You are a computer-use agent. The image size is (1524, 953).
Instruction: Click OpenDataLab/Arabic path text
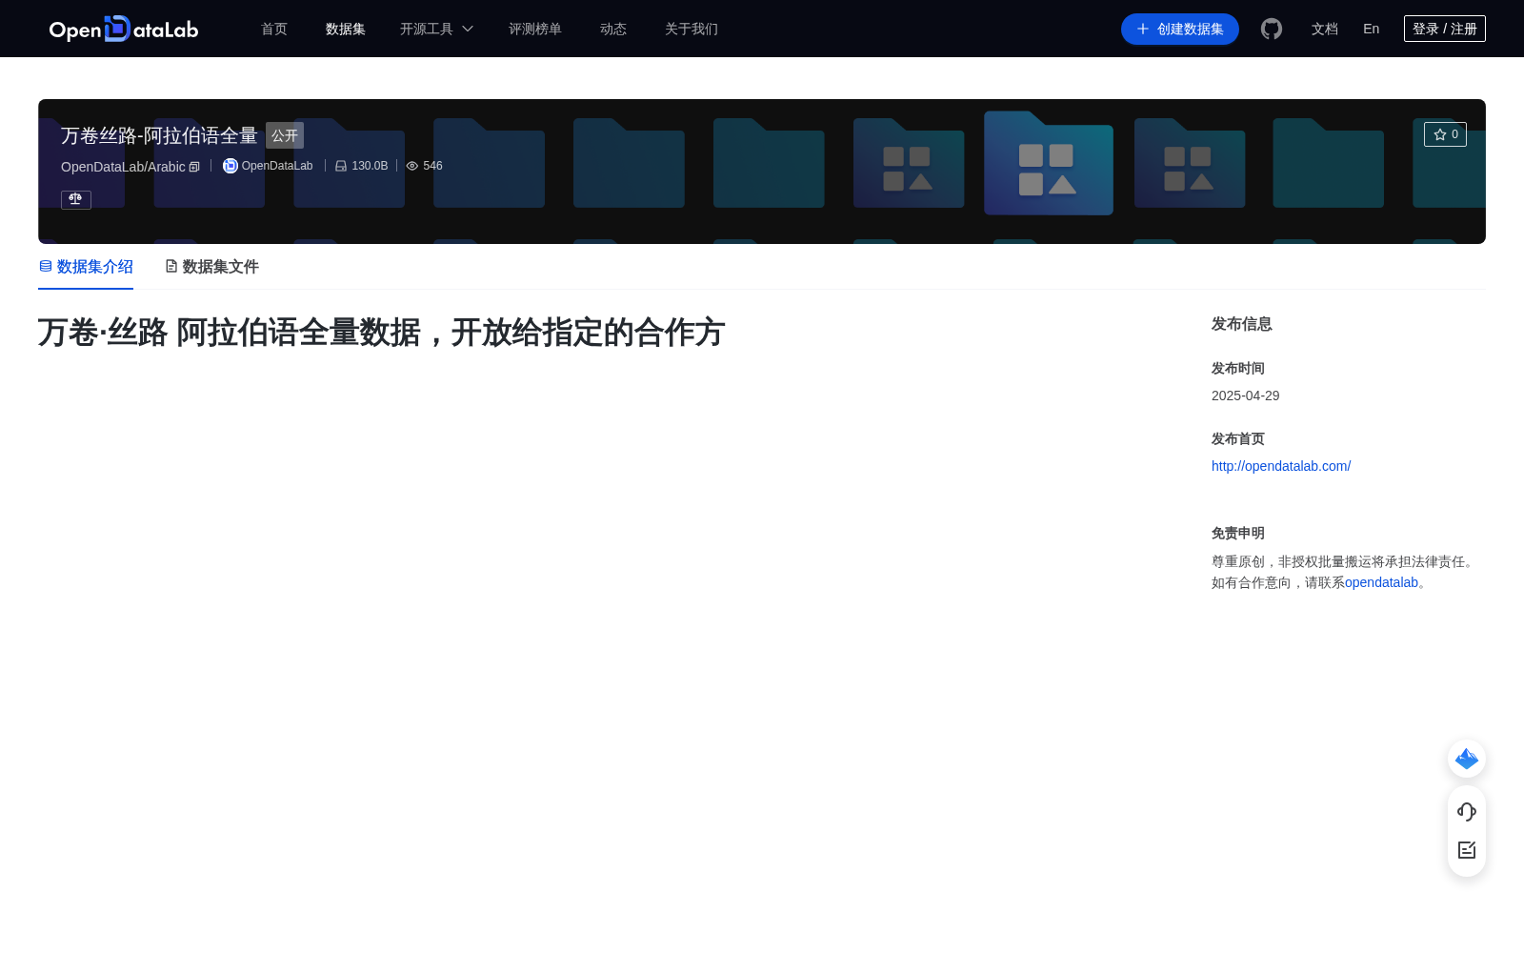tap(123, 167)
